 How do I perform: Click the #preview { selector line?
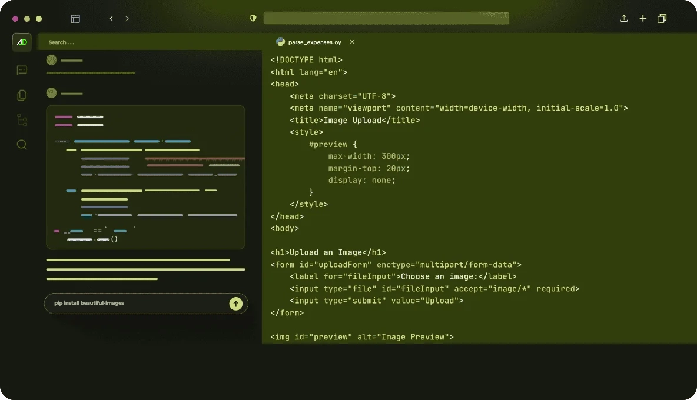click(333, 144)
